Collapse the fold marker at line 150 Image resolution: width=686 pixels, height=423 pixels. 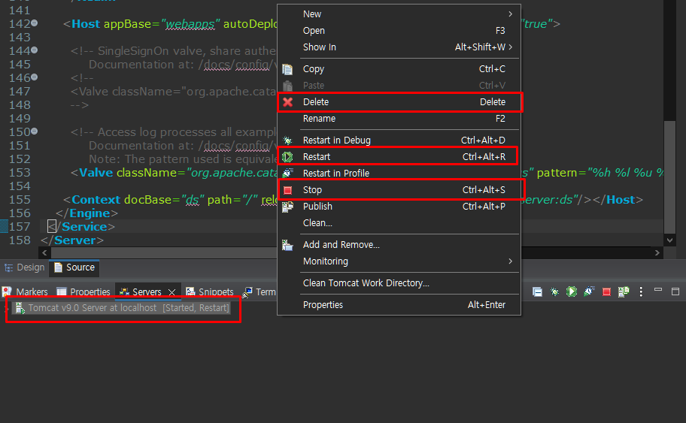pos(34,131)
